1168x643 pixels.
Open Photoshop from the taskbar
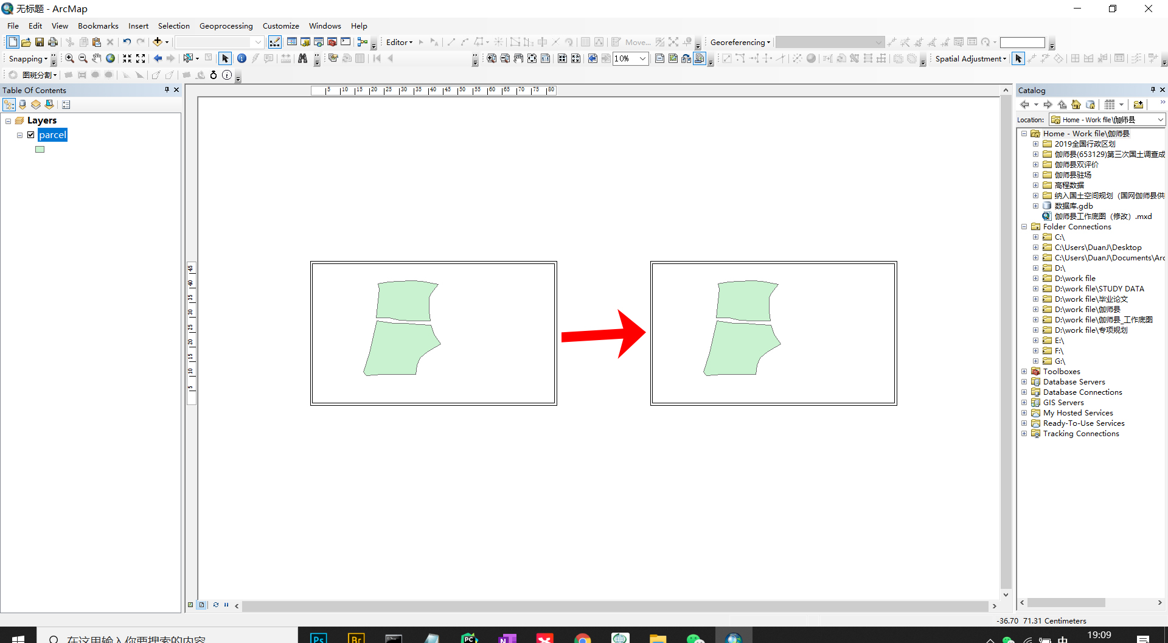318,637
